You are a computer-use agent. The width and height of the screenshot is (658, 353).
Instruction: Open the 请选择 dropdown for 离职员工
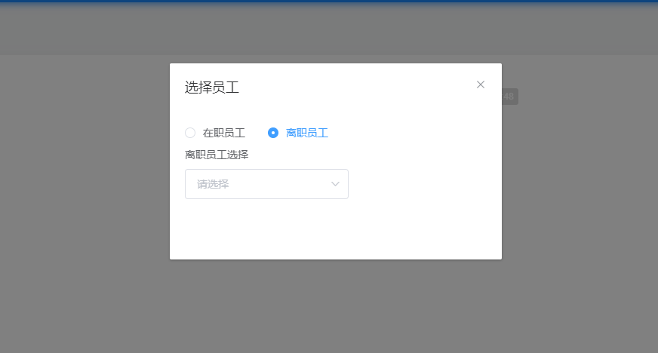click(266, 184)
